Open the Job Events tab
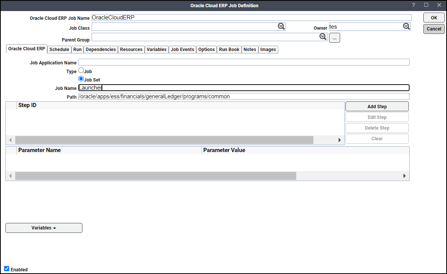The width and height of the screenshot is (447, 274). point(182,50)
